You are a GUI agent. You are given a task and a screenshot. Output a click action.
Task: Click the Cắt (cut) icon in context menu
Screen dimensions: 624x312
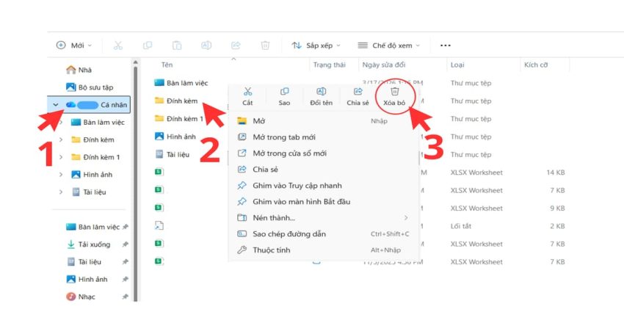[x=247, y=92]
